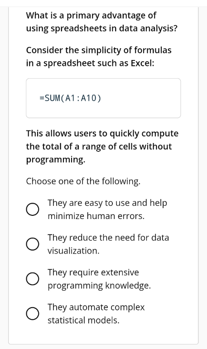
Task: Click the word 'programming.' ending the explanation
Action: 56,160
